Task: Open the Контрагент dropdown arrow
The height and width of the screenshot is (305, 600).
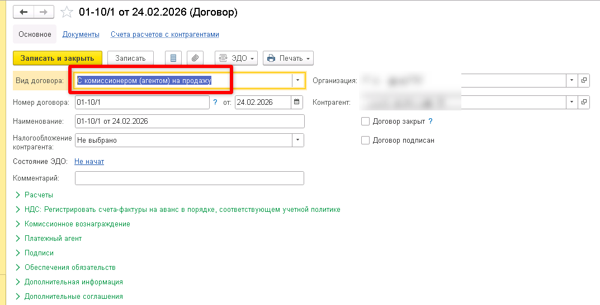Action: tap(571, 102)
